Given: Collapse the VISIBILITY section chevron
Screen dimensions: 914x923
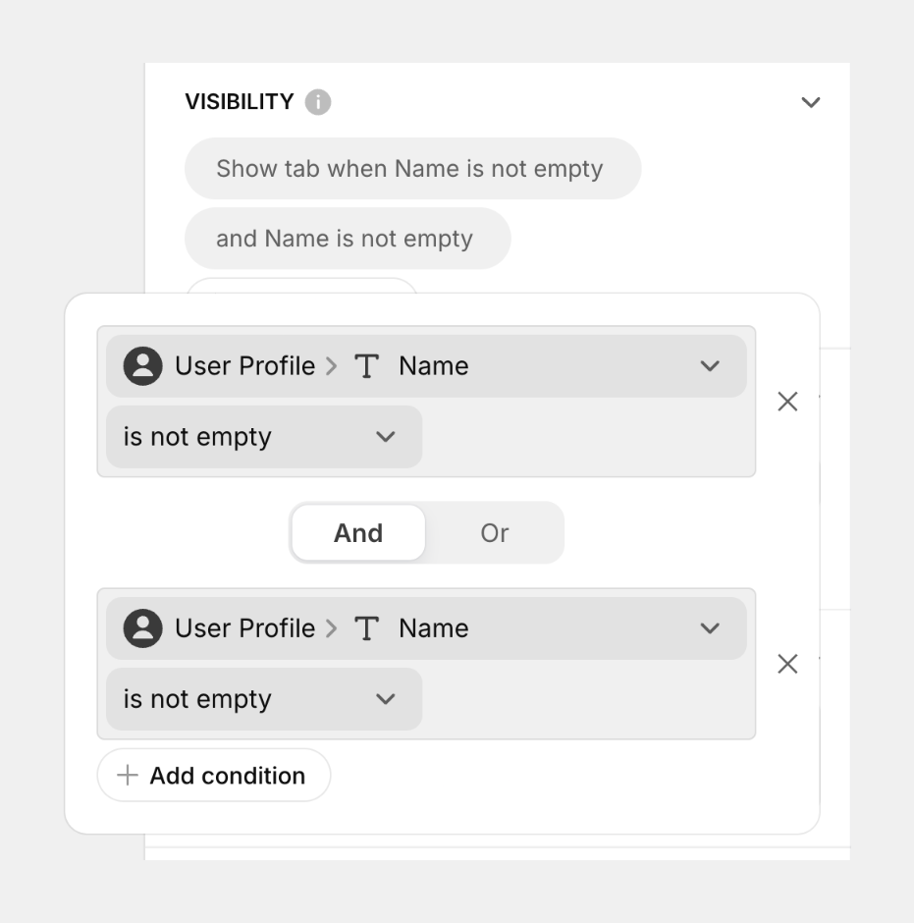Looking at the screenshot, I should (x=811, y=101).
